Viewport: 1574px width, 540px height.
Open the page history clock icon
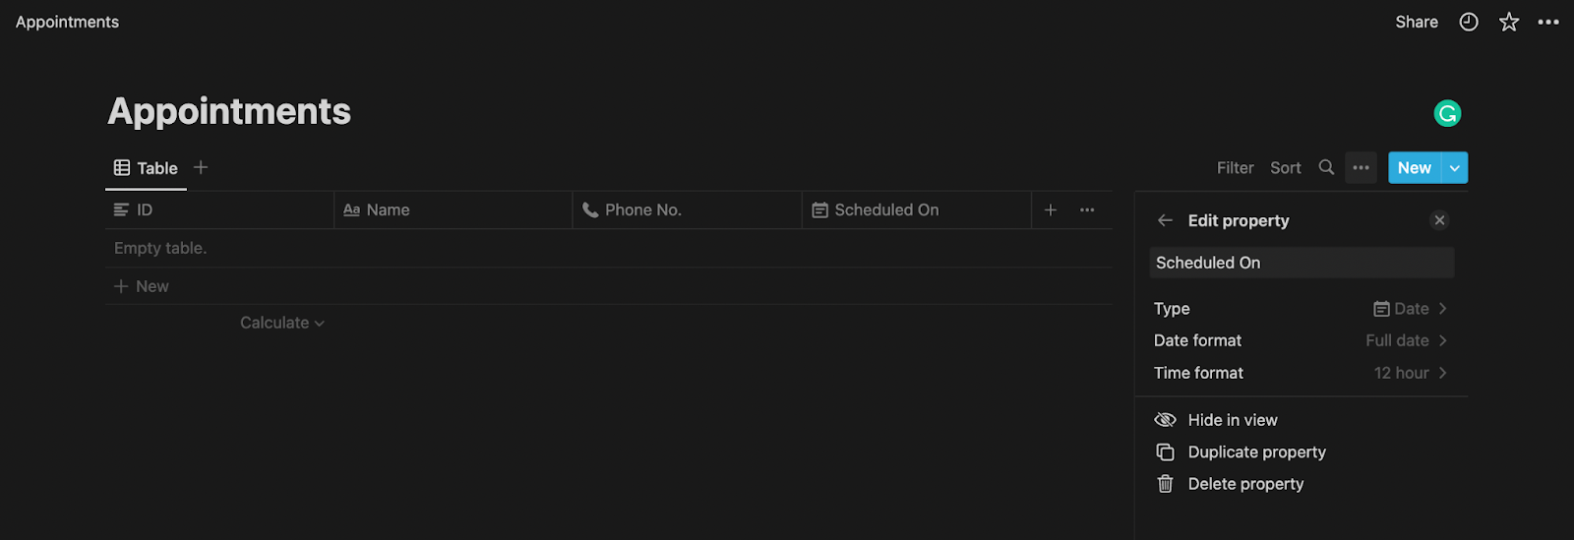(x=1469, y=22)
